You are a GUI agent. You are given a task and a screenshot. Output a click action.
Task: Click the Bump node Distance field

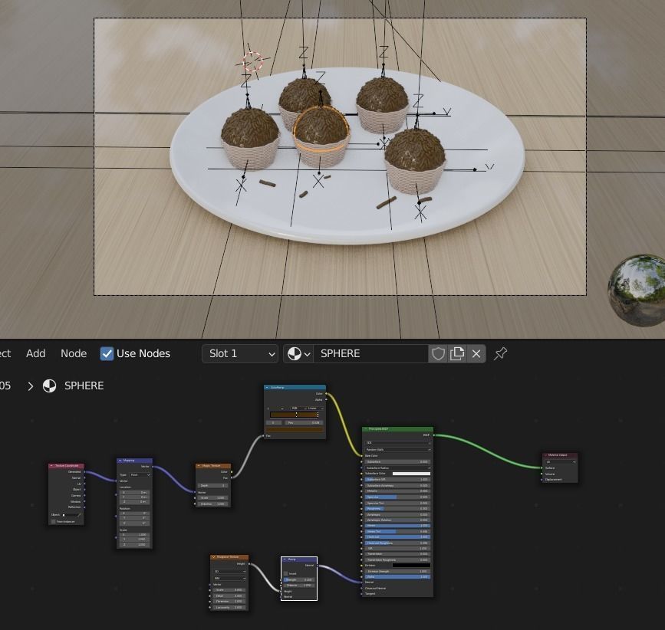click(x=299, y=586)
